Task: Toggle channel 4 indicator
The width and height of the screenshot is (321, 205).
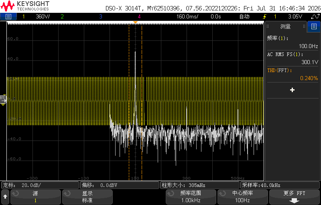Action: coord(139,16)
